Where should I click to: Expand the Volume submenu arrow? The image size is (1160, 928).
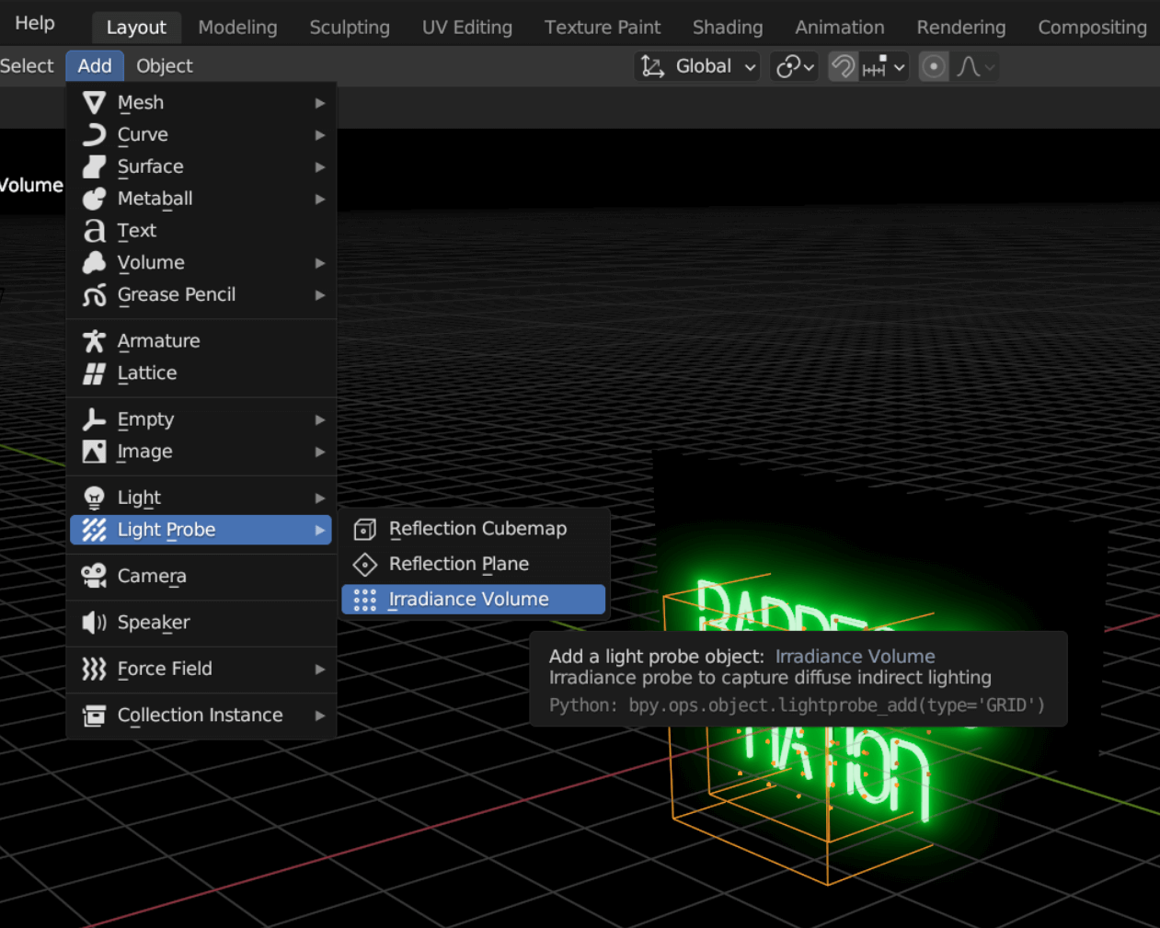point(320,263)
